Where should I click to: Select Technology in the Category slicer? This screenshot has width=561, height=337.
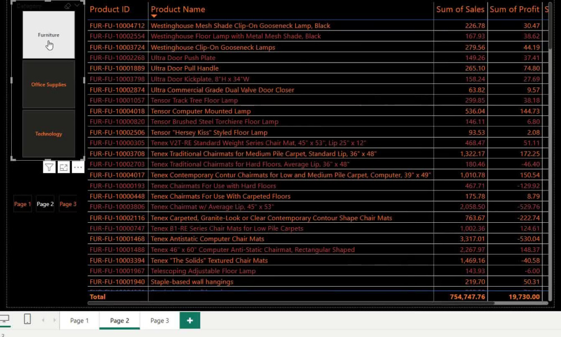(x=48, y=133)
